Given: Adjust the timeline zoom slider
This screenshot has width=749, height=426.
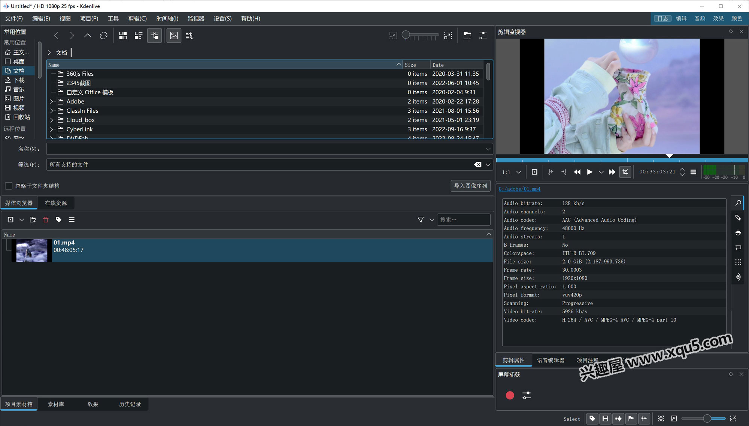Looking at the screenshot, I should 704,419.
